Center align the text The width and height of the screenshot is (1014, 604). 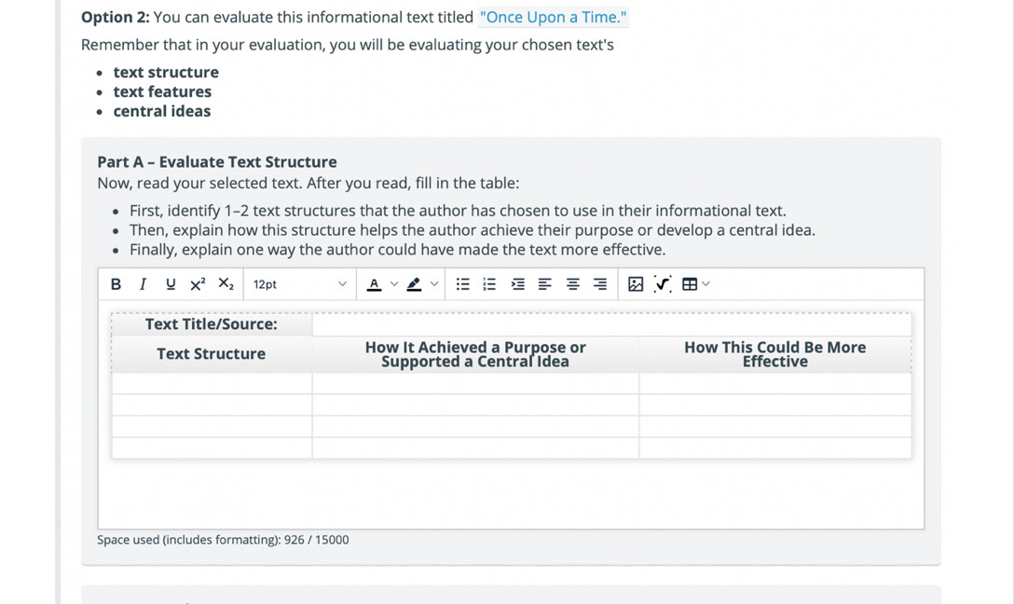(573, 284)
